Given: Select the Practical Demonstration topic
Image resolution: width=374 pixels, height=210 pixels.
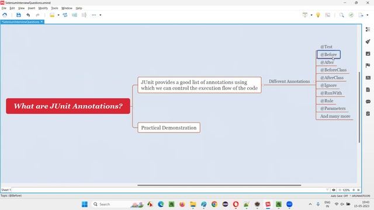Looking at the screenshot, I should tap(169, 128).
